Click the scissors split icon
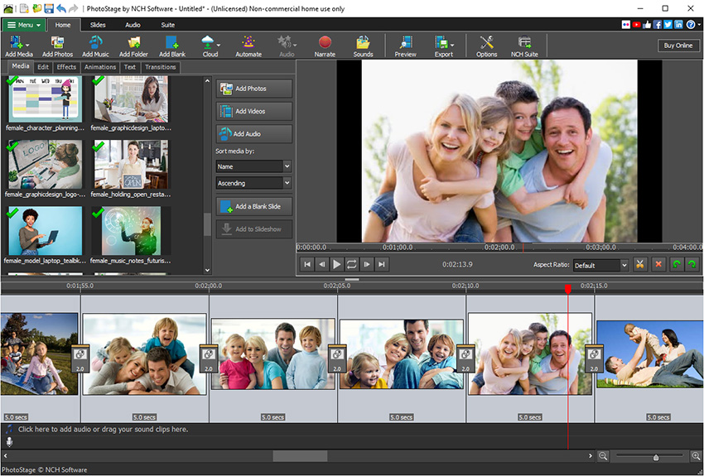 tap(640, 265)
